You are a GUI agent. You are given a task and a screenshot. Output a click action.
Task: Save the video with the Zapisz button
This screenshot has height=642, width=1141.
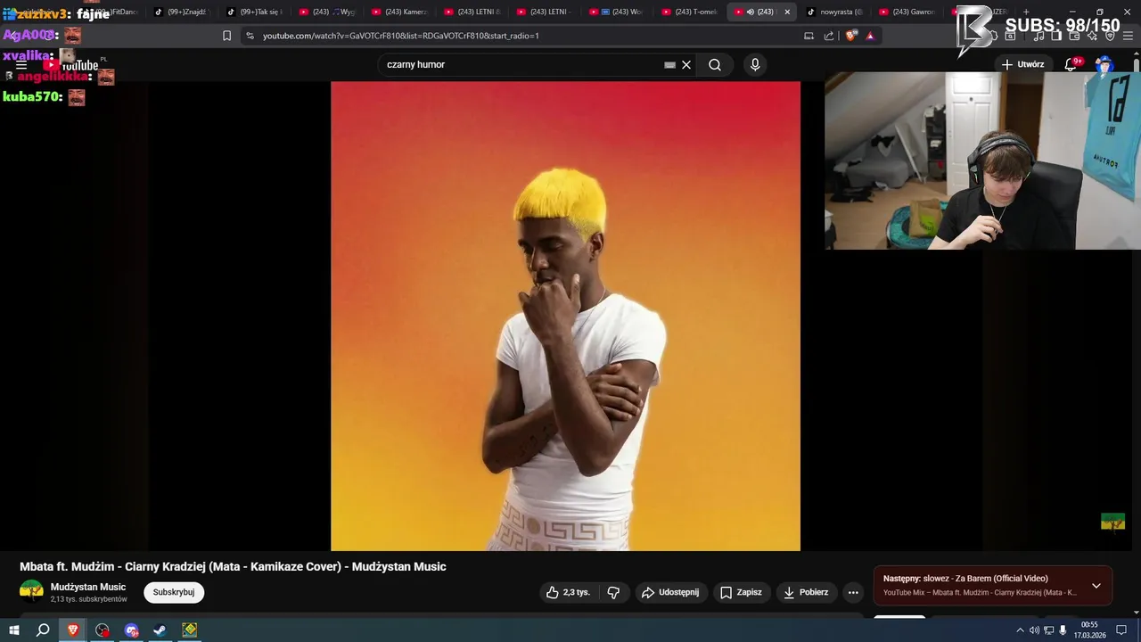point(741,592)
